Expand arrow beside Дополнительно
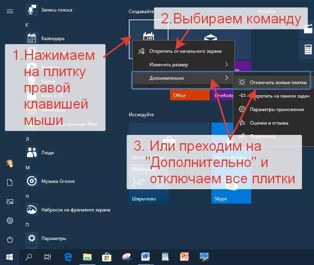Screen dimensions: 314x265 227,78
